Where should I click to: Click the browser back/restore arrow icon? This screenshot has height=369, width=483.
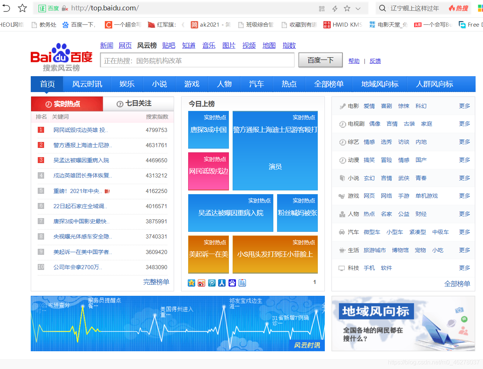pos(6,8)
